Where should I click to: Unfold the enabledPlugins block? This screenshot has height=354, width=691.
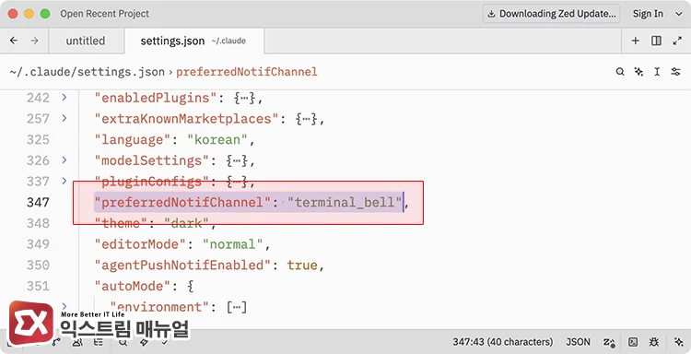[x=64, y=97]
